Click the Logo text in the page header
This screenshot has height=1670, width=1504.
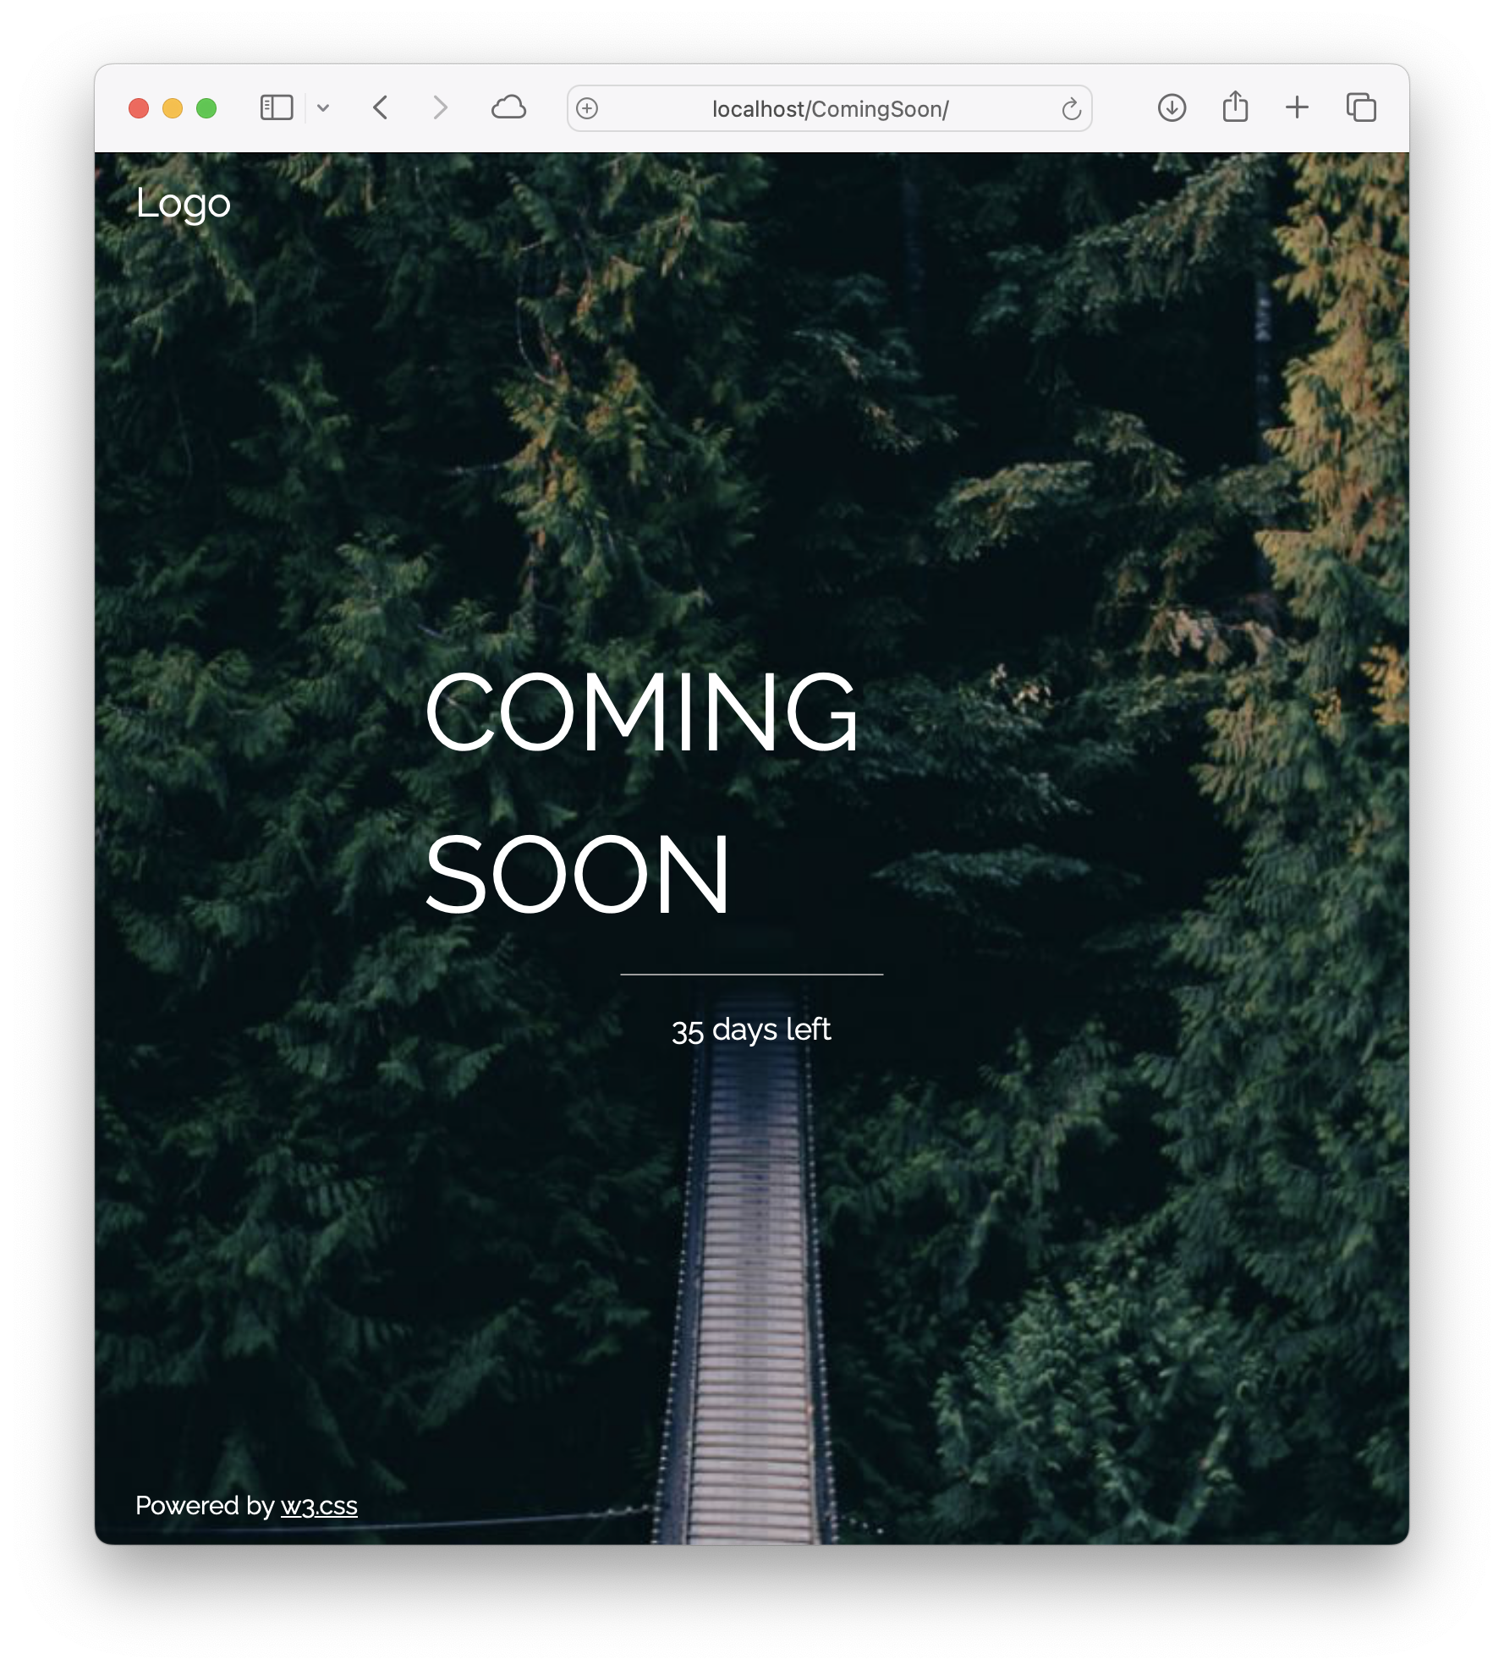[x=183, y=204]
